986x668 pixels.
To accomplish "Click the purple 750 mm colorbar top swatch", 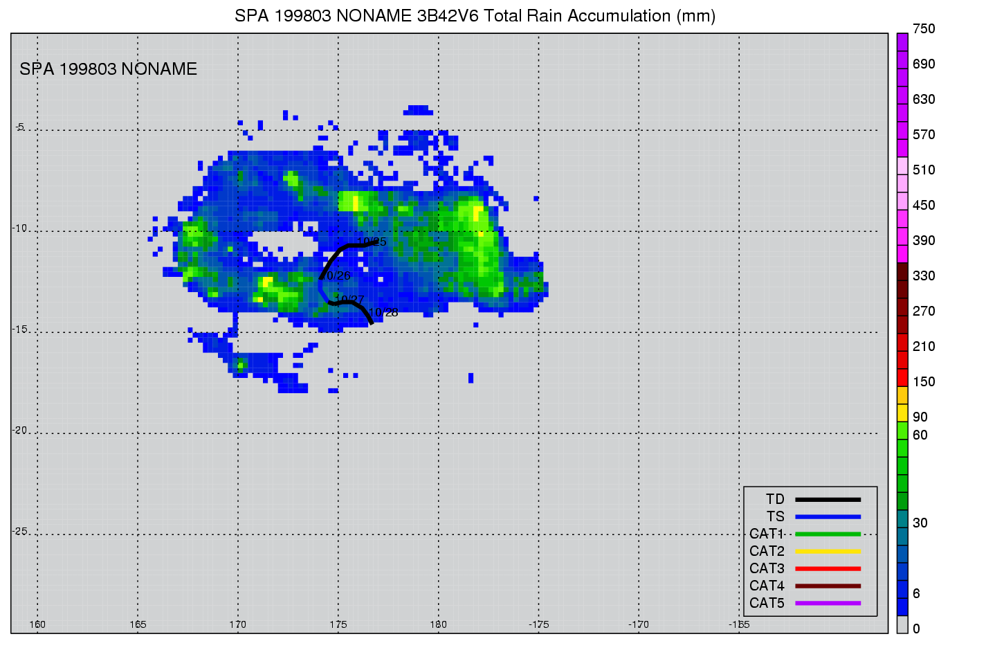I will pos(902,42).
